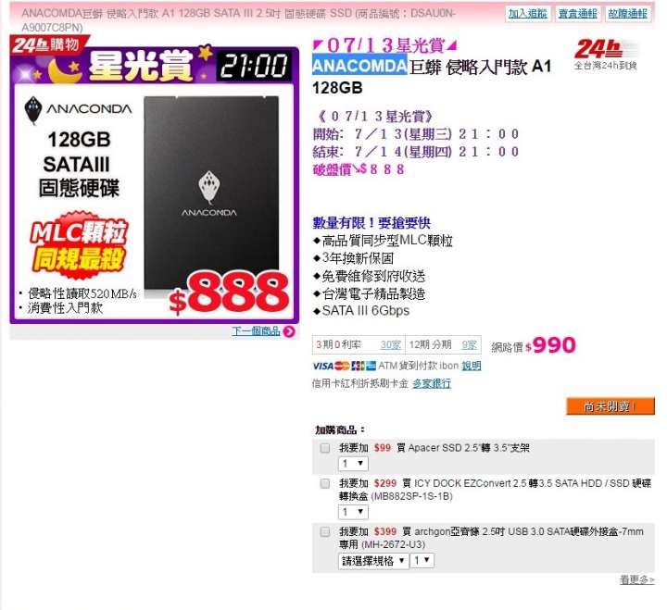Click the VISA card payment icon
The height and width of the screenshot is (610, 667).
tap(322, 366)
